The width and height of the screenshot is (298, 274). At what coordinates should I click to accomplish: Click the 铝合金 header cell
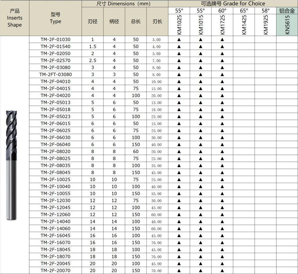pos(287,11)
